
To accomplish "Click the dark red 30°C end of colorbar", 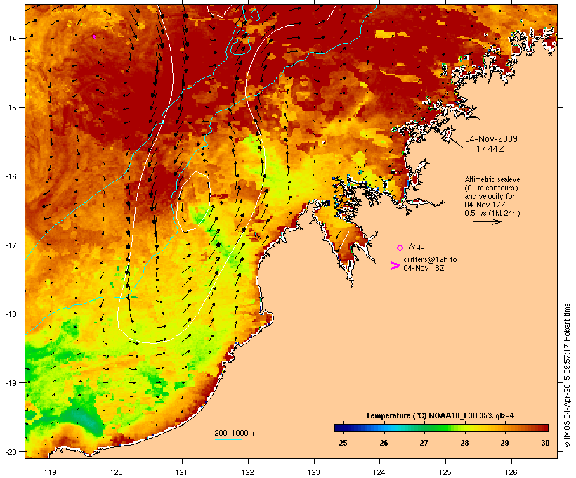I will point(544,427).
